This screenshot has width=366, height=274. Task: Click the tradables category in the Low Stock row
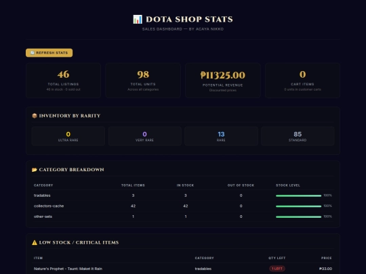(x=203, y=269)
